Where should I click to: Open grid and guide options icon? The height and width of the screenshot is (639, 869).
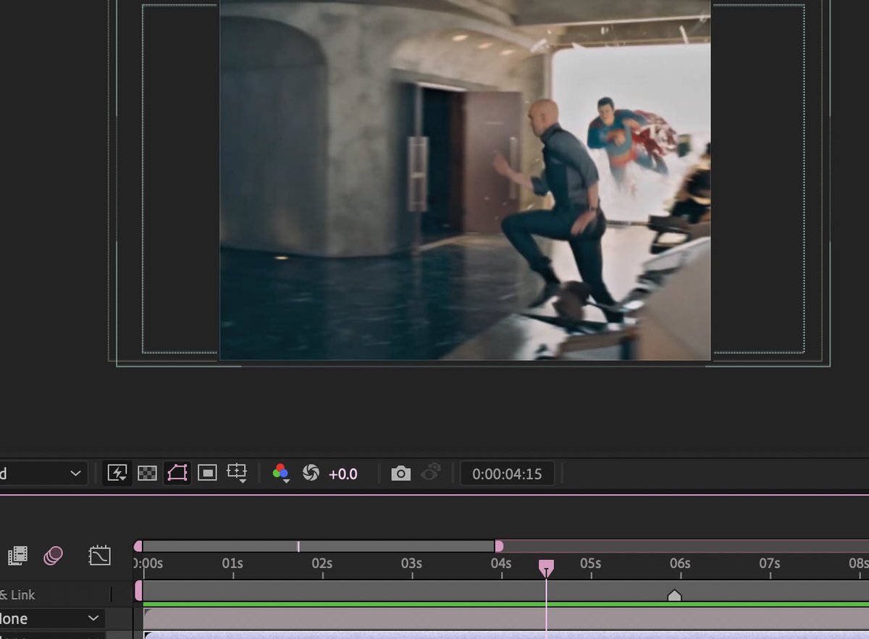(237, 473)
